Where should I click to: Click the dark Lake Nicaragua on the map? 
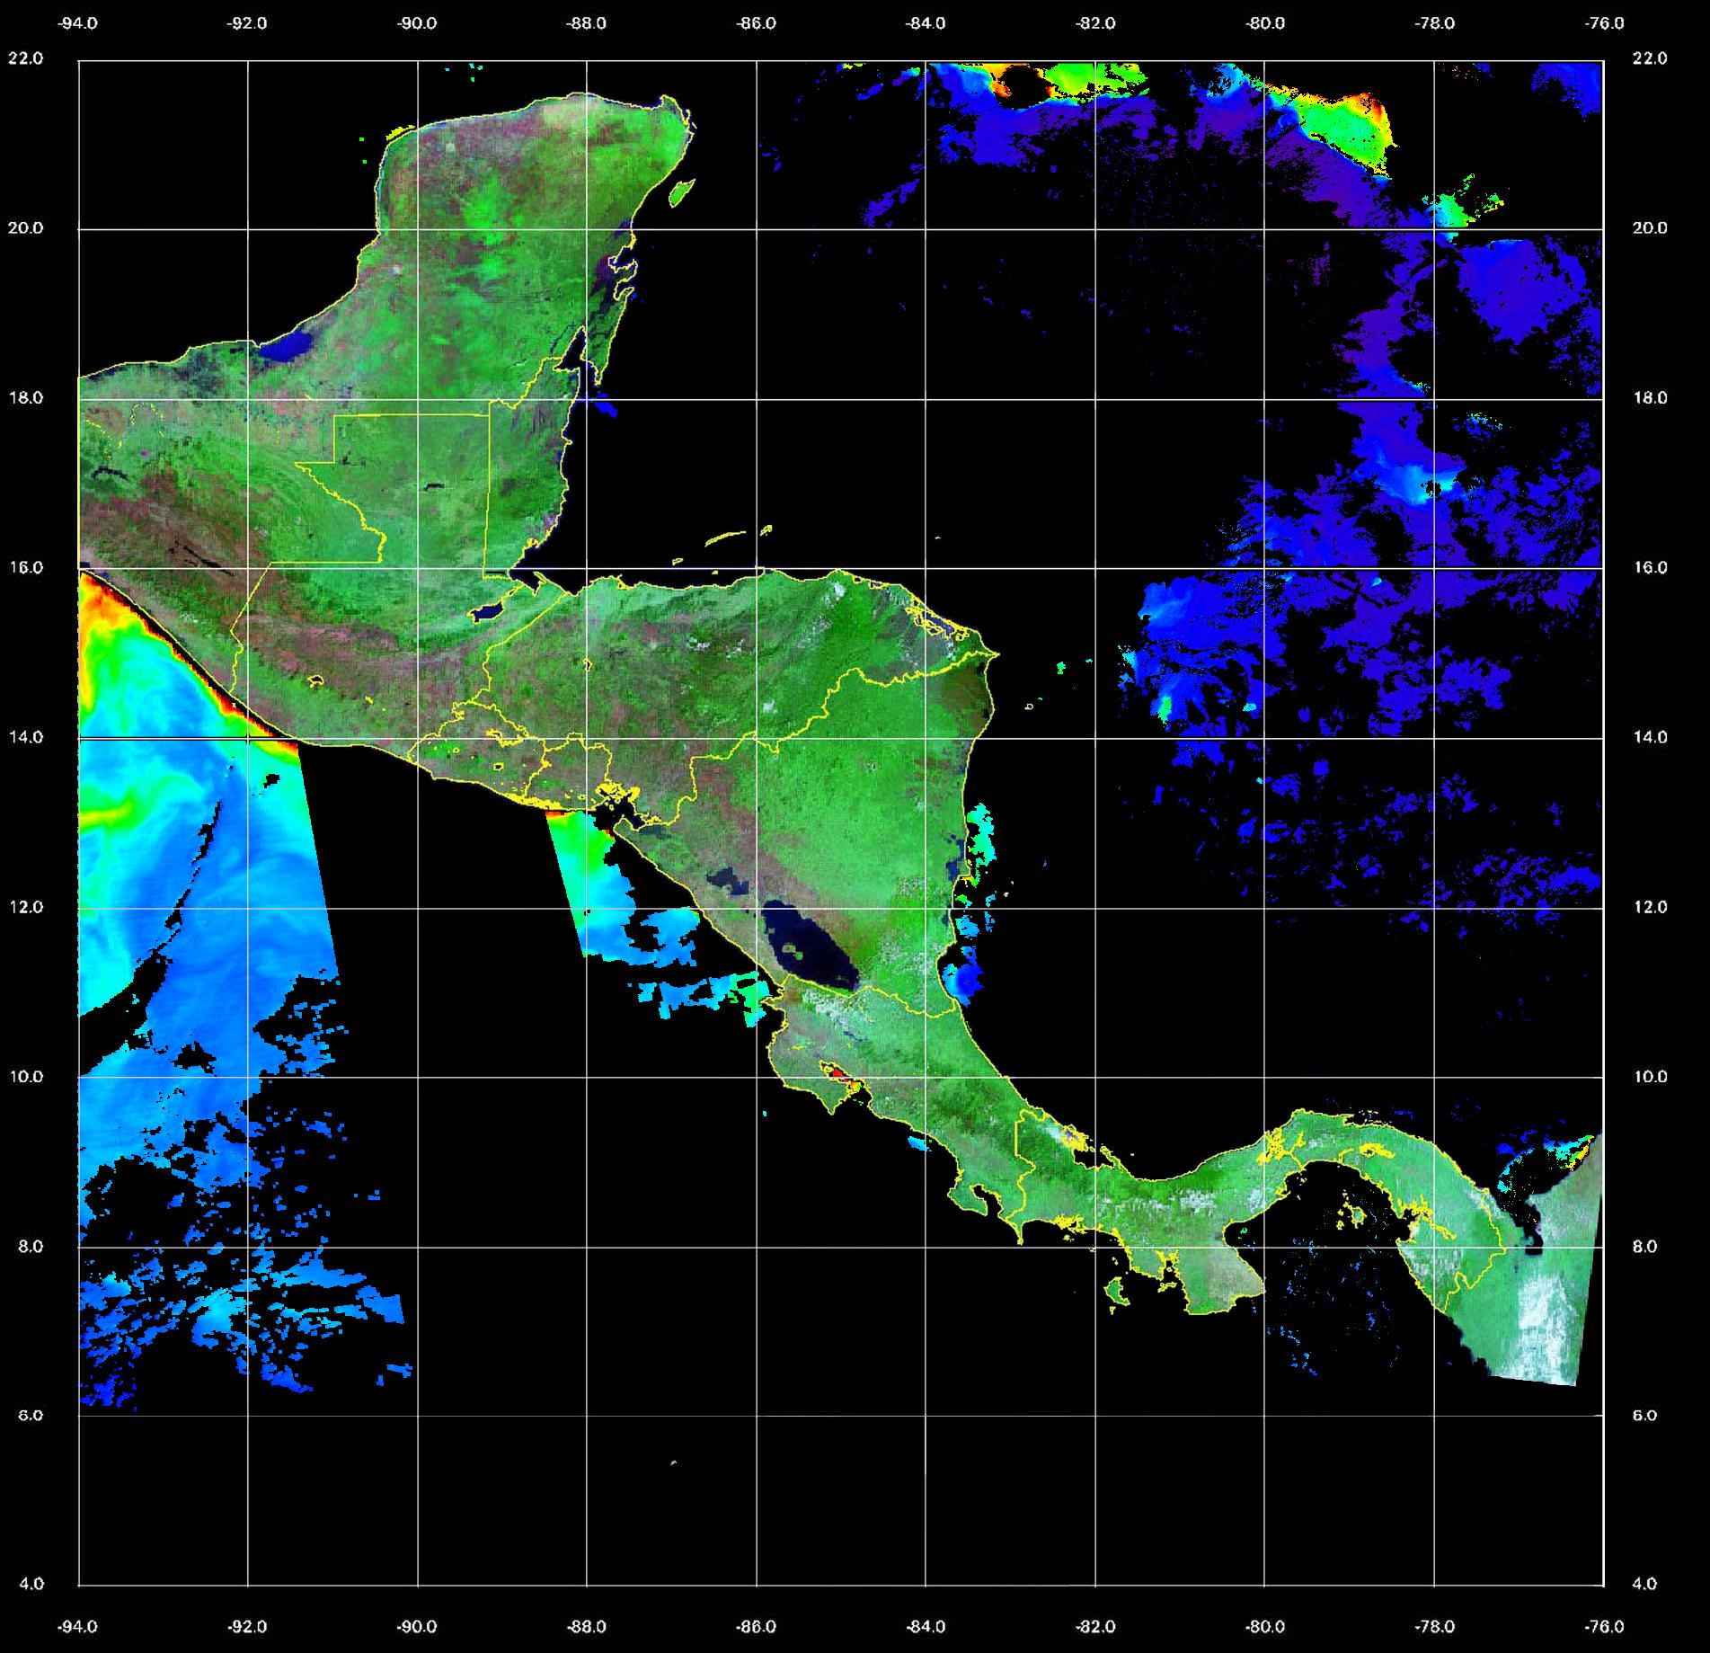pos(809,951)
